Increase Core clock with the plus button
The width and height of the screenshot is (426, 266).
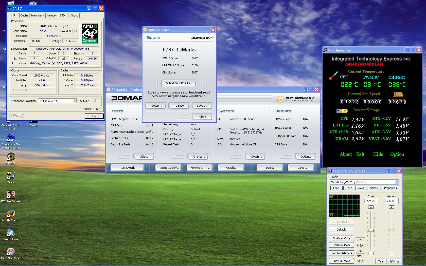pyautogui.click(x=371, y=207)
